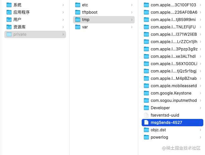Select the com.apple.l....tjQz5r1bgj folder name

click(174, 71)
